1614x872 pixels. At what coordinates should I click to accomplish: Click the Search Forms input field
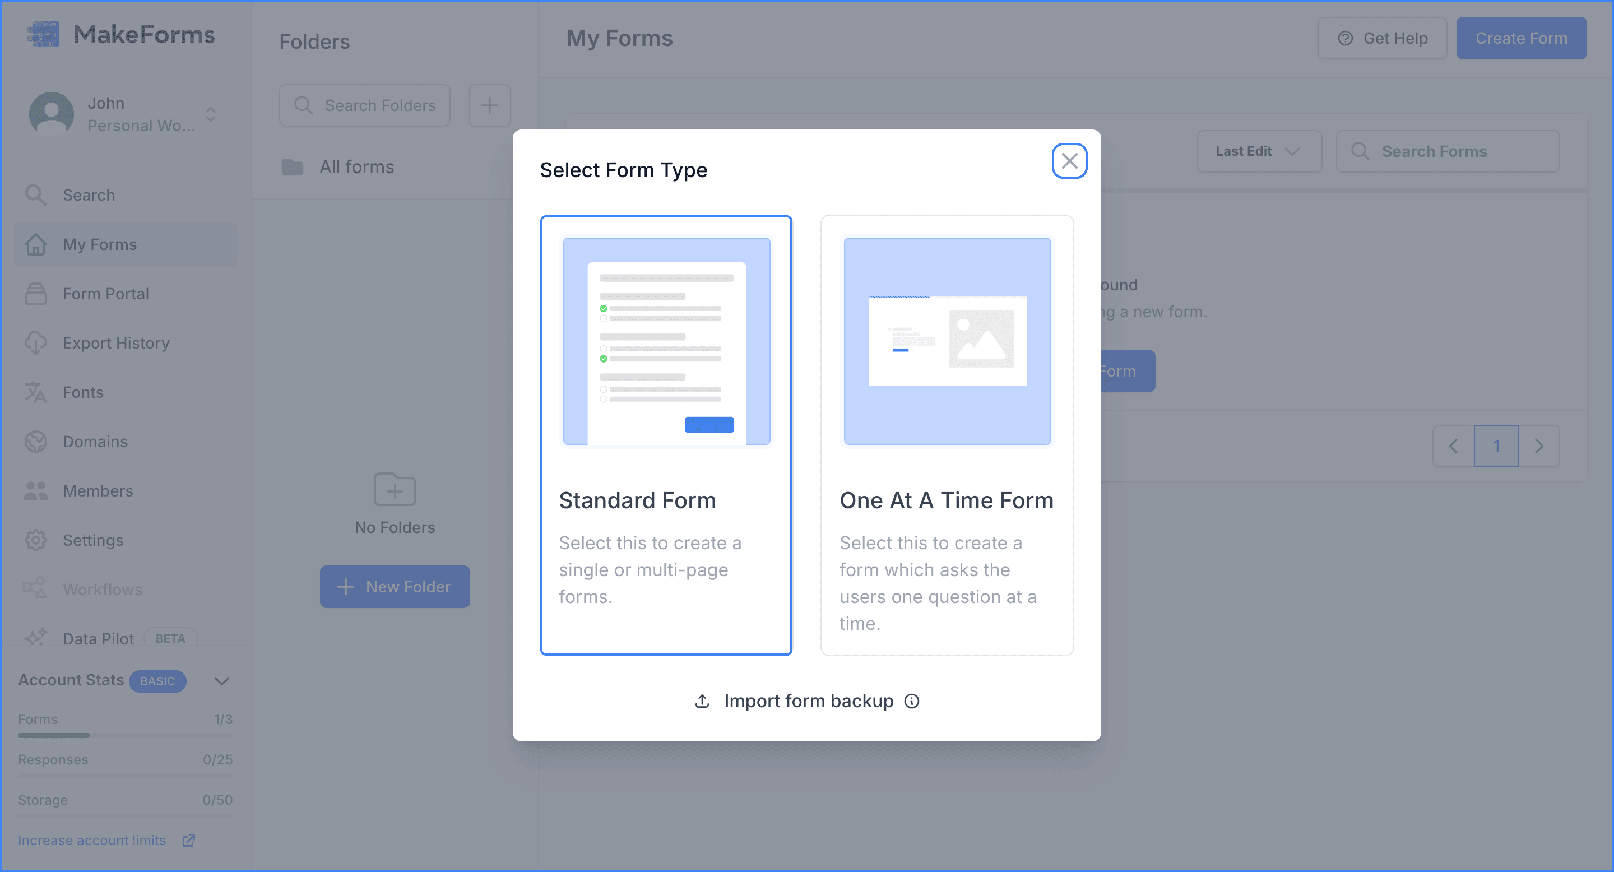click(1448, 152)
